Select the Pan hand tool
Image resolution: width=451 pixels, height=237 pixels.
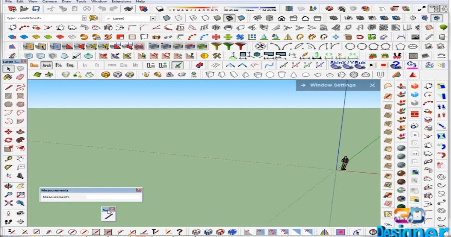(x=20, y=186)
